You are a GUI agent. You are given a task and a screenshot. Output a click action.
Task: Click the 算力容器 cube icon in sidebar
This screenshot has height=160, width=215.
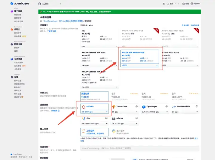[12, 11]
